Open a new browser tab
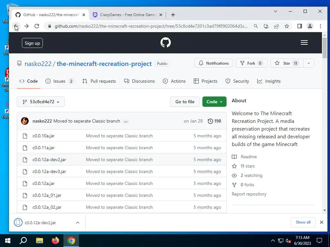 (173, 15)
